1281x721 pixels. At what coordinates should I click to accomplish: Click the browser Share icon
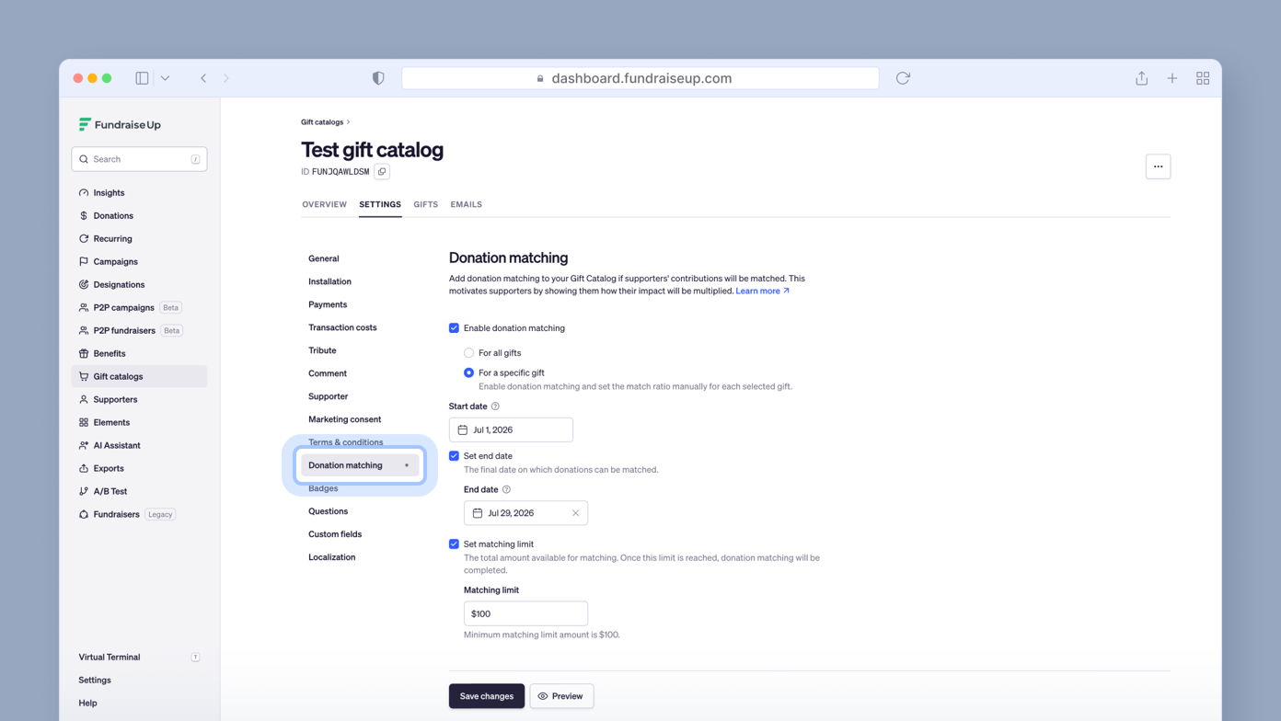pos(1141,78)
